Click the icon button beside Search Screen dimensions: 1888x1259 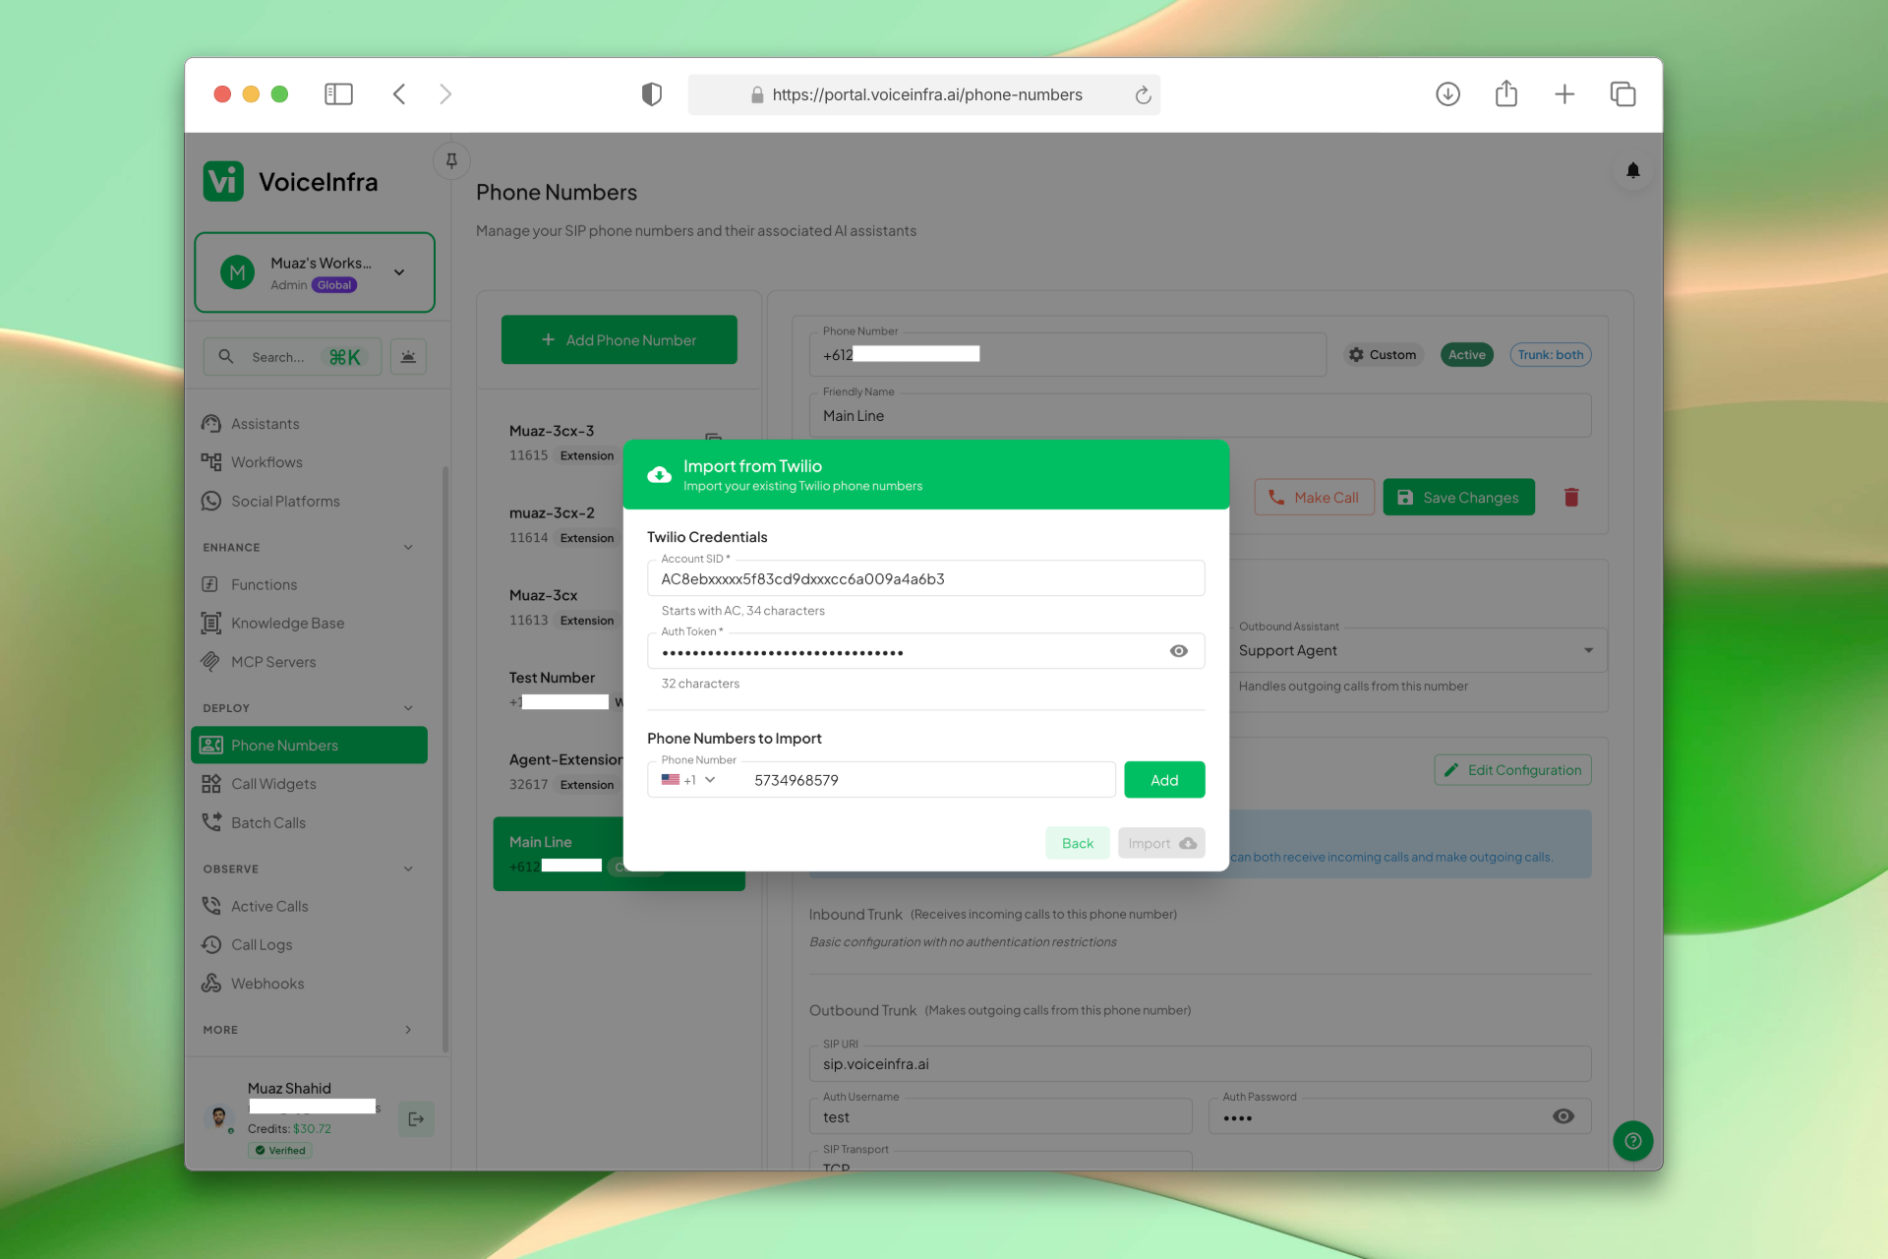(408, 357)
